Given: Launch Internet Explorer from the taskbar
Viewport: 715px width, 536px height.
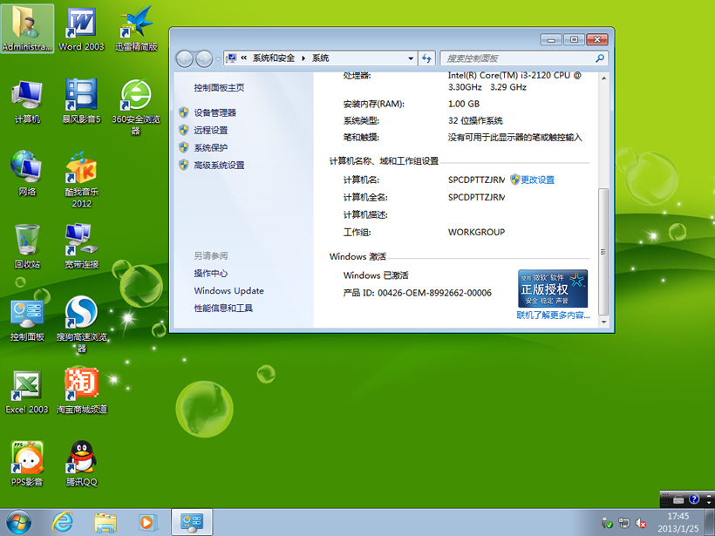Looking at the screenshot, I should tap(62, 522).
